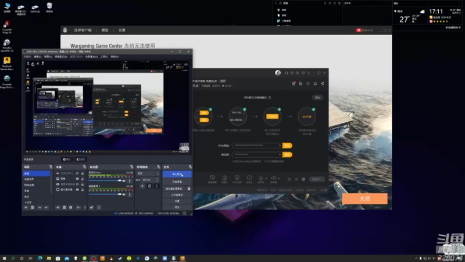Click the camera source icon in Douyu toolbar
Viewport: 465px width, 262px height.
point(224,178)
